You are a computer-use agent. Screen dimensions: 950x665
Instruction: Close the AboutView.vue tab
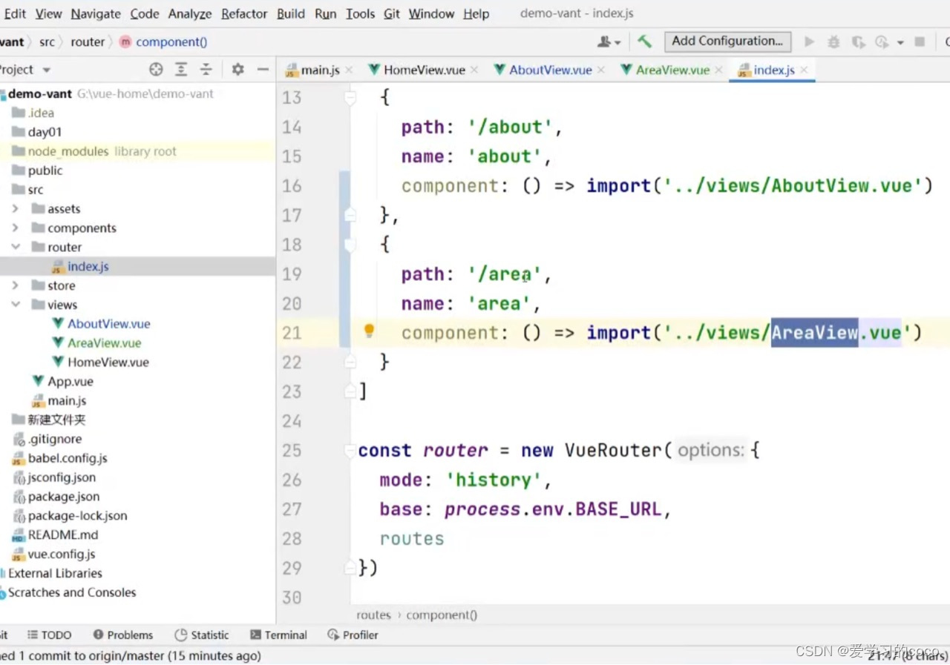601,70
